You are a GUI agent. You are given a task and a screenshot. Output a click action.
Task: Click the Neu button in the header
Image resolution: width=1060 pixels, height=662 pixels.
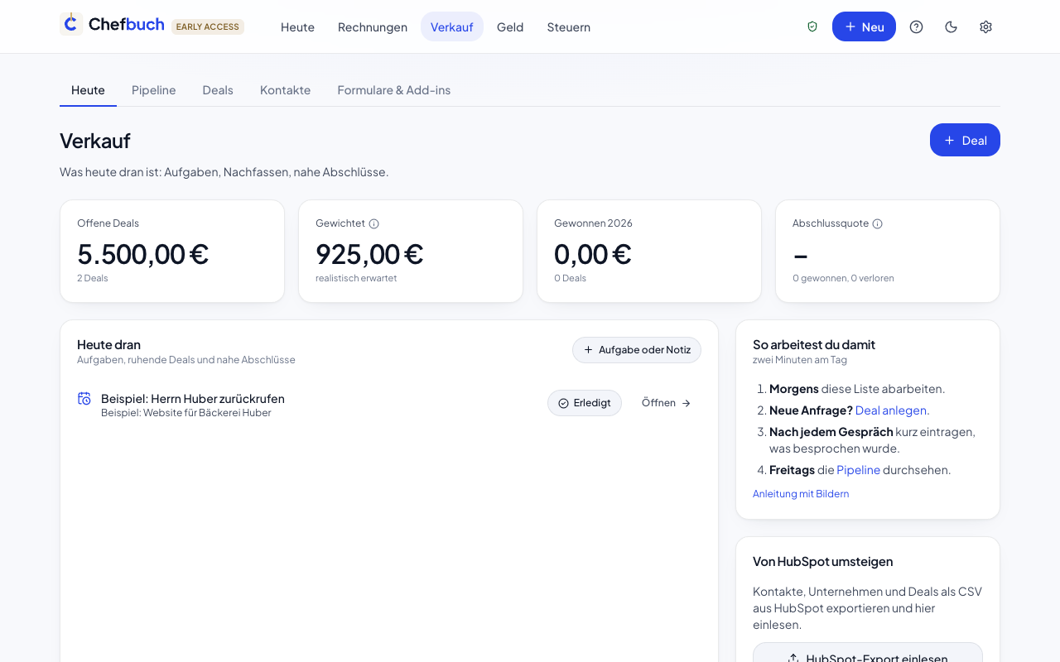tap(864, 26)
